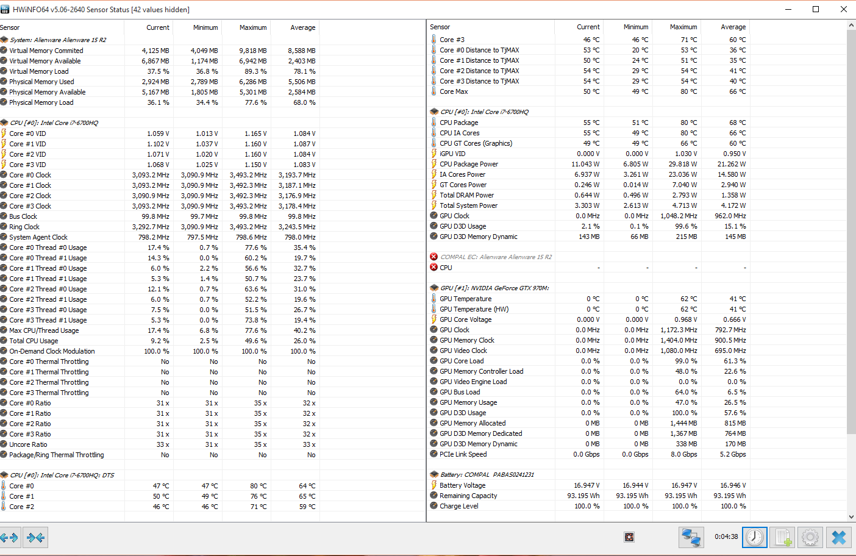Click the clock reset min/max button
856x556 pixels.
[x=755, y=537]
